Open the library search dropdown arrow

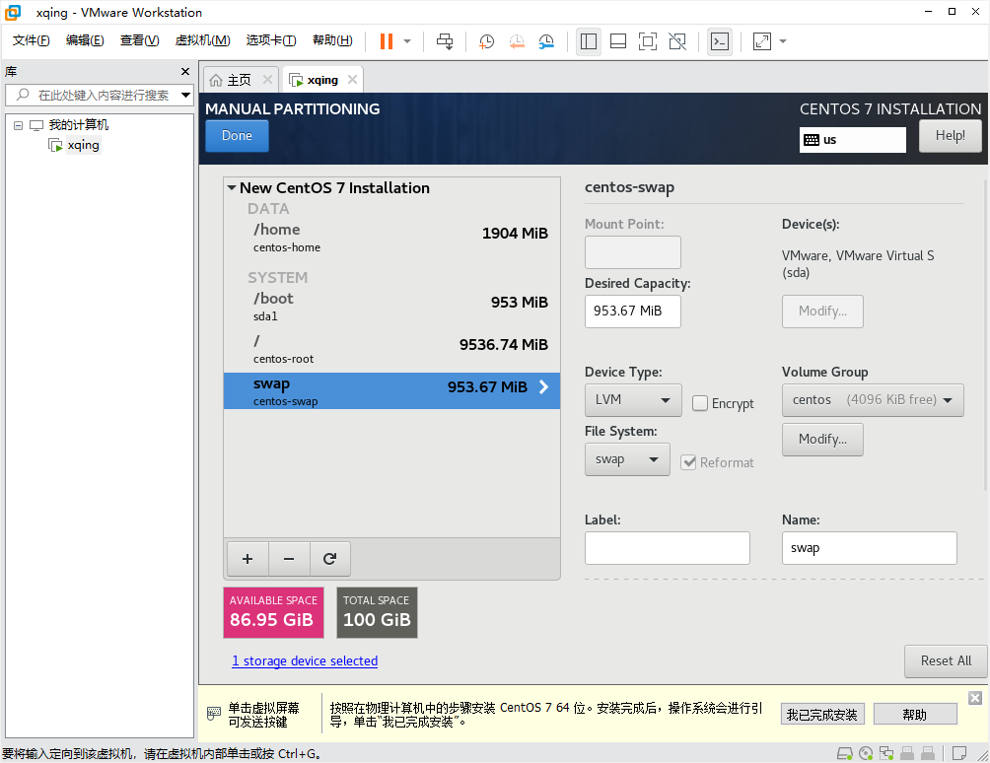tap(185, 96)
